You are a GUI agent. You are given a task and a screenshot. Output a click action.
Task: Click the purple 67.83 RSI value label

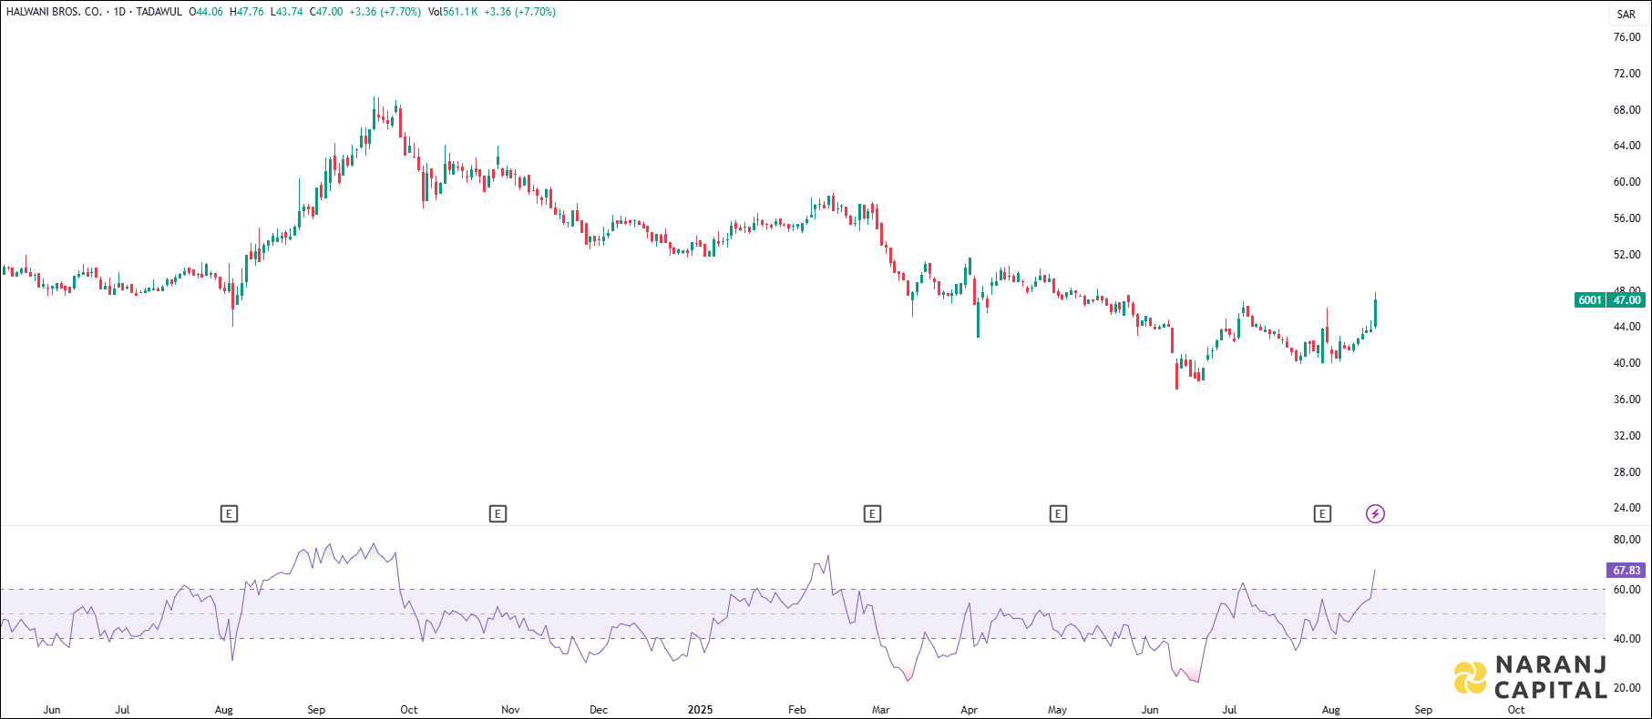(1626, 571)
